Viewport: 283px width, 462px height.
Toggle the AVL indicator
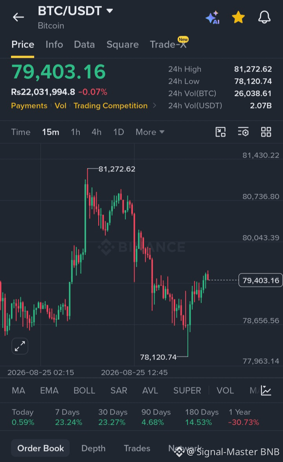pyautogui.click(x=150, y=390)
